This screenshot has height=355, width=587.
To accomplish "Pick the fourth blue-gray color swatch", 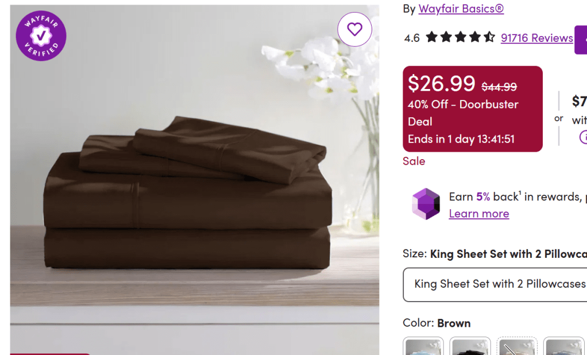I will tap(563, 346).
